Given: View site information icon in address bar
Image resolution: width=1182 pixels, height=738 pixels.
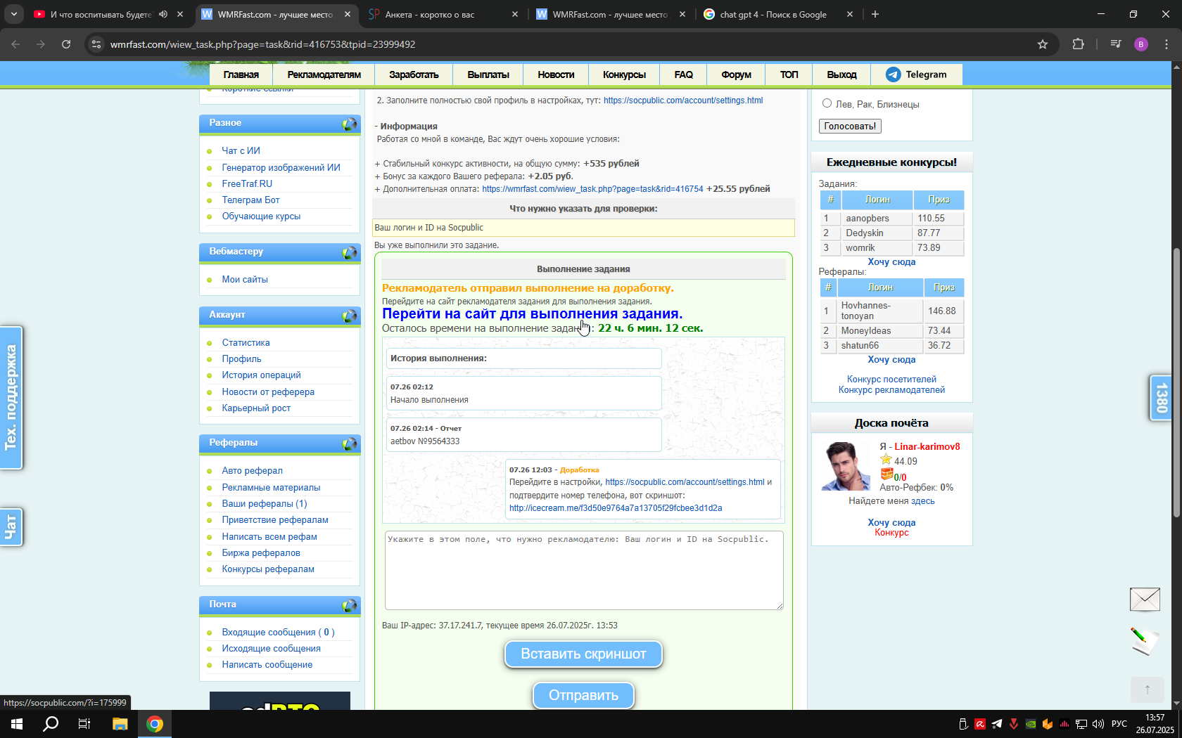Looking at the screenshot, I should coord(96,44).
